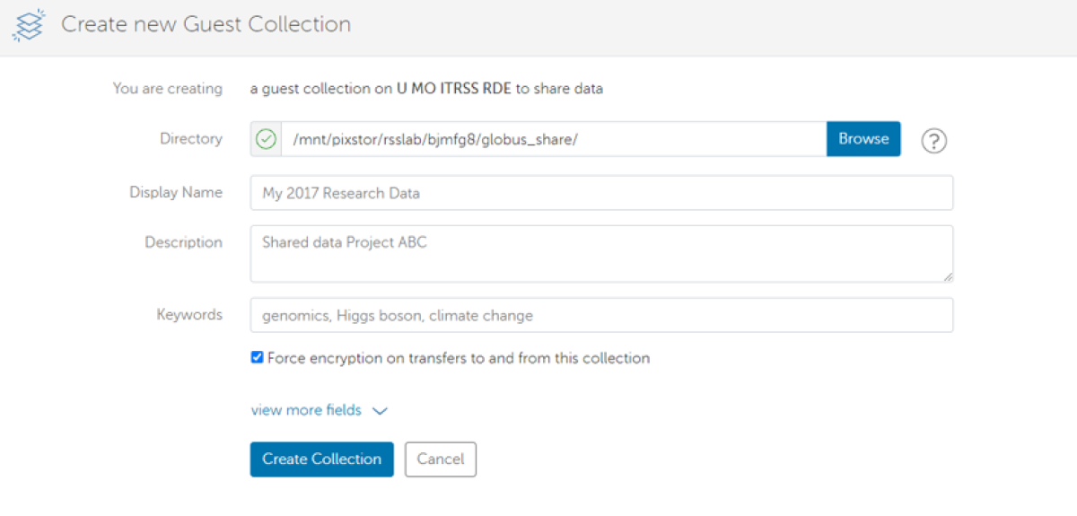Select the Keywords input field
The image size is (1077, 516).
[601, 315]
